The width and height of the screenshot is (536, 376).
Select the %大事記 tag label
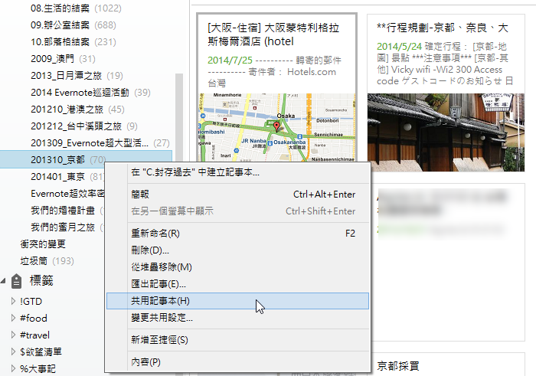pos(38,368)
